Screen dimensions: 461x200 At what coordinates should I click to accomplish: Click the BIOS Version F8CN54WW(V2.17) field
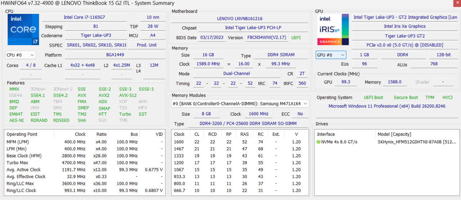(x=267, y=37)
